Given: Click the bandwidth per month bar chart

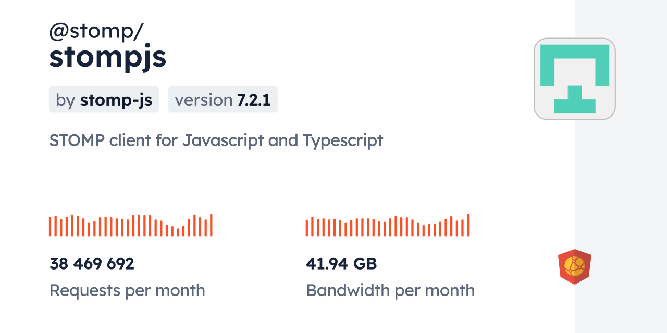Looking at the screenshot, I should point(387,226).
